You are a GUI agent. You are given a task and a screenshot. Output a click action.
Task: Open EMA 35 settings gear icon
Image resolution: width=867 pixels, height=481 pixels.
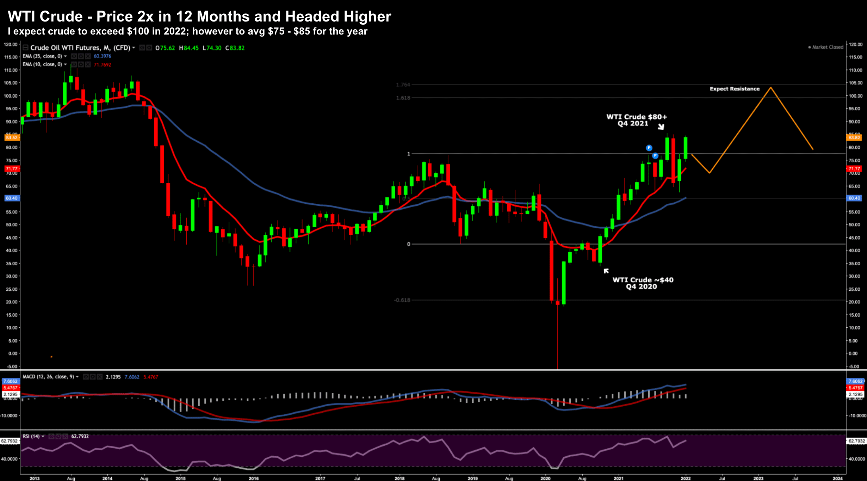tap(81, 56)
